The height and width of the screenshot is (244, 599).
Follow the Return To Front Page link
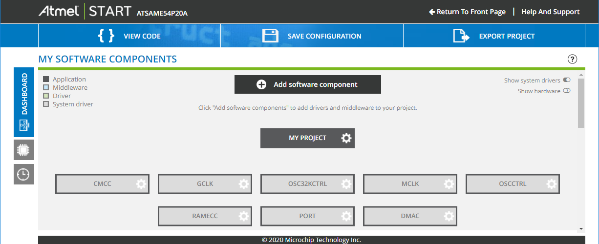click(x=467, y=12)
